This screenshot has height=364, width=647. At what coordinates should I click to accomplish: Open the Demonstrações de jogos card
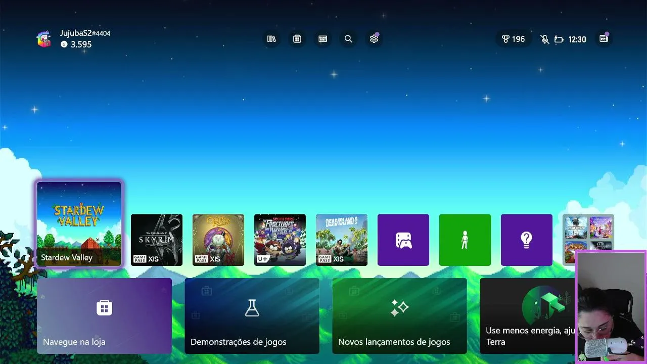pyautogui.click(x=252, y=316)
